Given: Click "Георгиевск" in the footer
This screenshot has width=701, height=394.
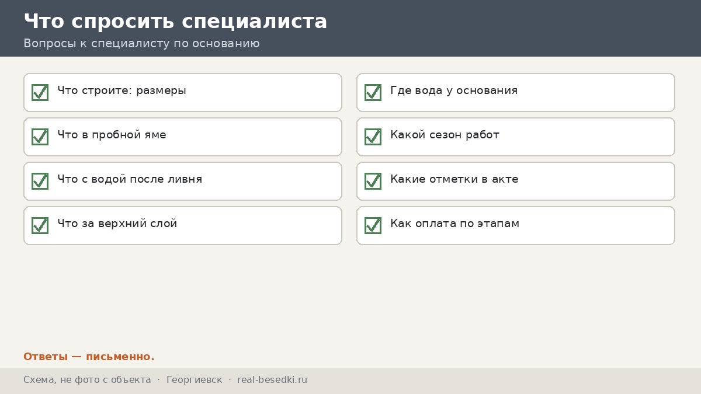Looking at the screenshot, I should [194, 380].
